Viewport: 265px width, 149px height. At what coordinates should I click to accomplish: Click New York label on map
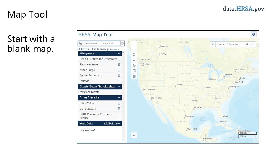point(239,82)
